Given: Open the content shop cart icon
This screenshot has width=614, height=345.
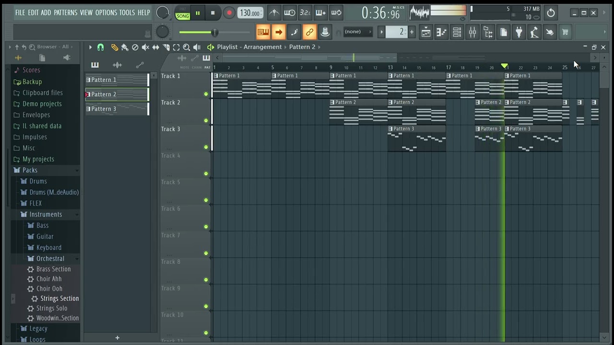Looking at the screenshot, I should pyautogui.click(x=565, y=32).
